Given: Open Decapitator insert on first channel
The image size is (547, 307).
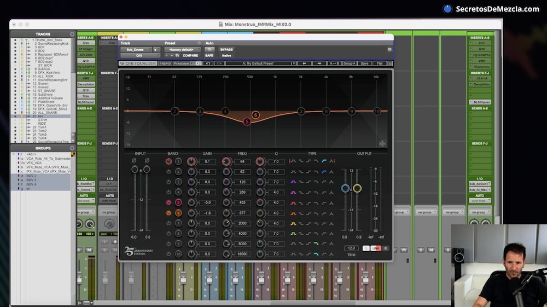Looking at the screenshot, I should pos(86,84).
